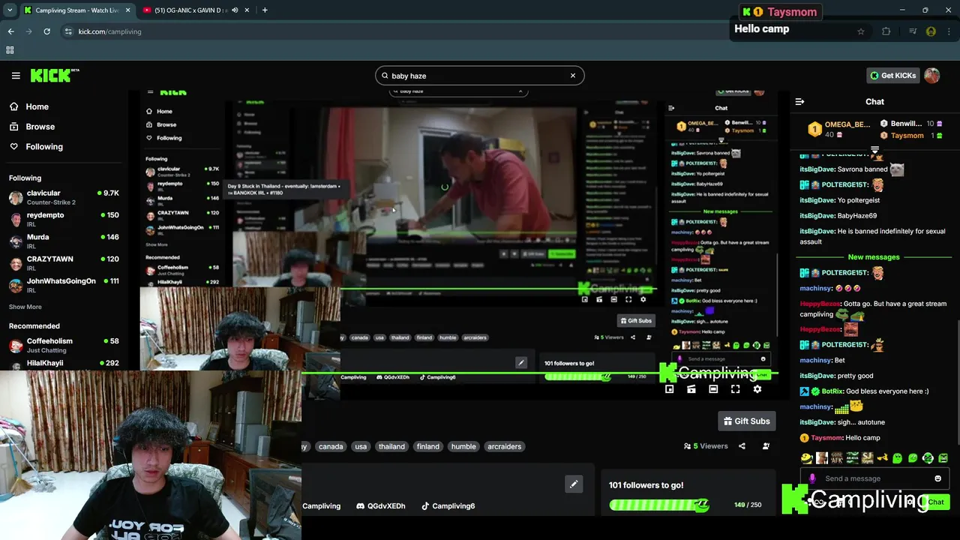Select Murda channel in the left sidebar list
This screenshot has height=540, width=960.
pos(64,241)
